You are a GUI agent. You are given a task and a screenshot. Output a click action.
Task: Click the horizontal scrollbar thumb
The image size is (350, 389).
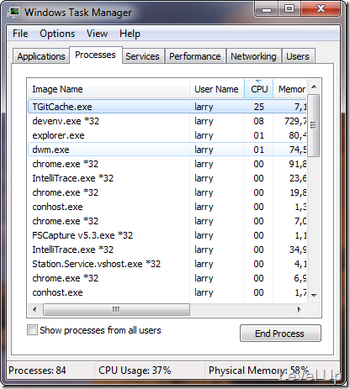(116, 309)
